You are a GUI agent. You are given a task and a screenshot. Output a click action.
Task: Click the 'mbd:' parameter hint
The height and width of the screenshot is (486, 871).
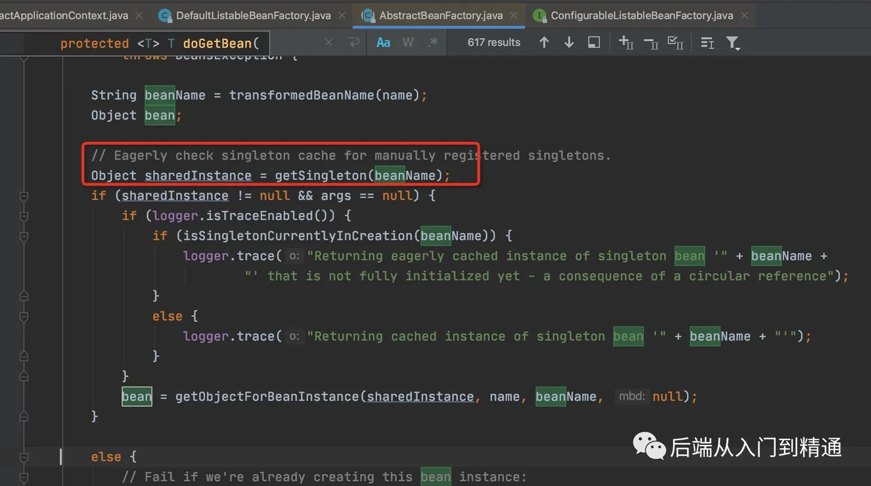(631, 396)
